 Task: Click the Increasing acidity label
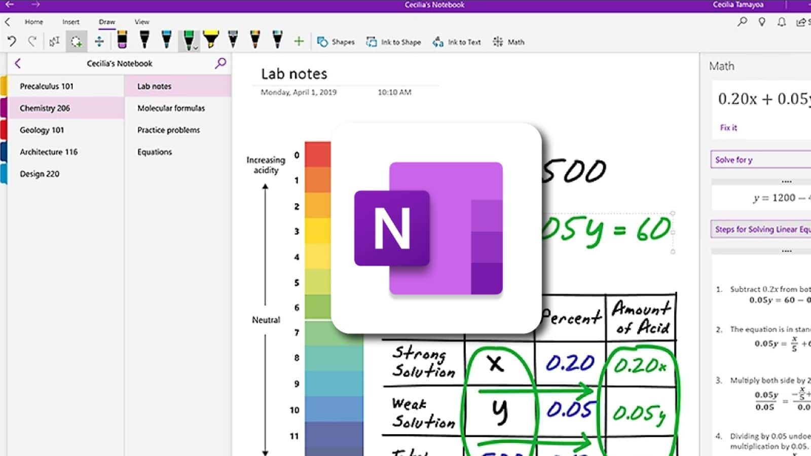tap(266, 165)
